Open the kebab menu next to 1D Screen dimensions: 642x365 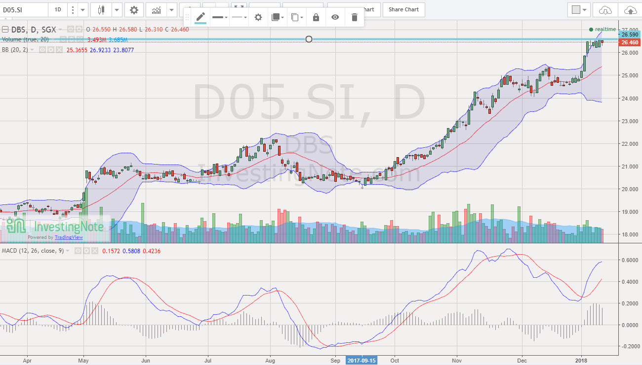coord(72,9)
